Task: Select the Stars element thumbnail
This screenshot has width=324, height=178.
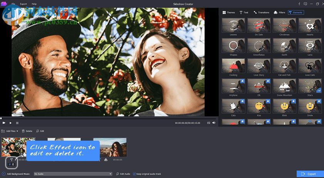Action: pyautogui.click(x=310, y=86)
